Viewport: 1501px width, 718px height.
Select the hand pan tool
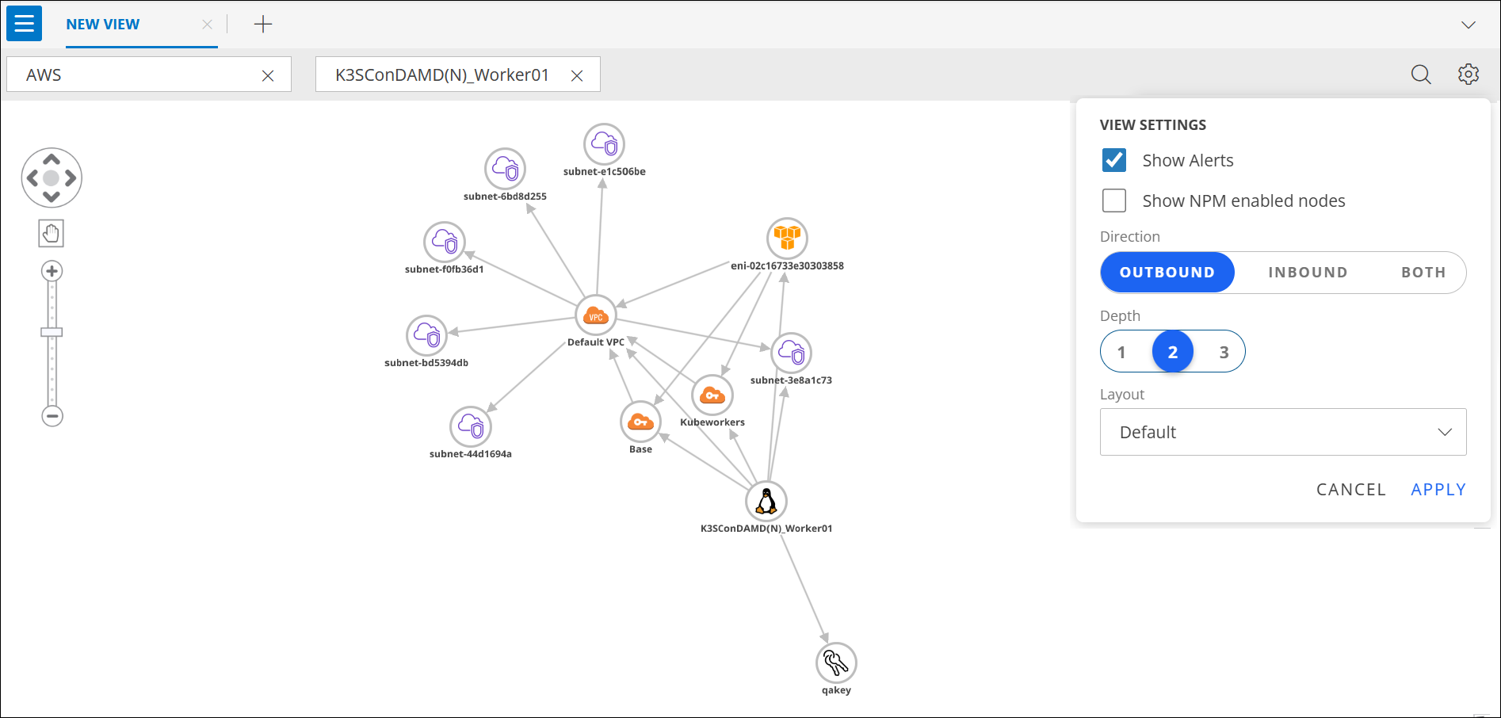coord(52,234)
